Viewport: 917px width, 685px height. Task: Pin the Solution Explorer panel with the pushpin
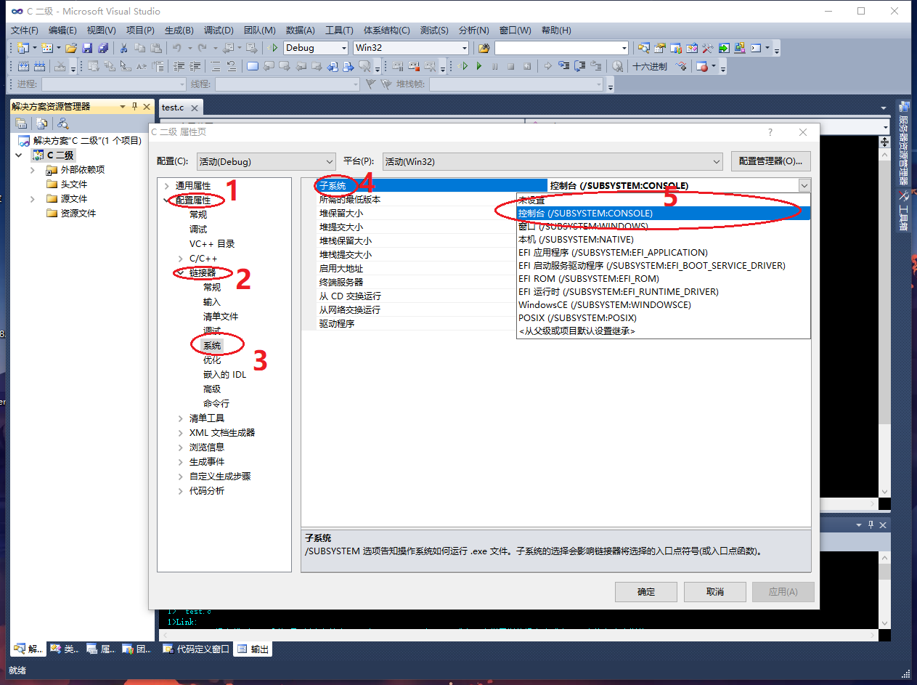134,106
